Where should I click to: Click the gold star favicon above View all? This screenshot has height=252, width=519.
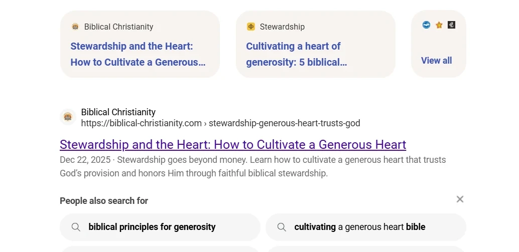(439, 25)
